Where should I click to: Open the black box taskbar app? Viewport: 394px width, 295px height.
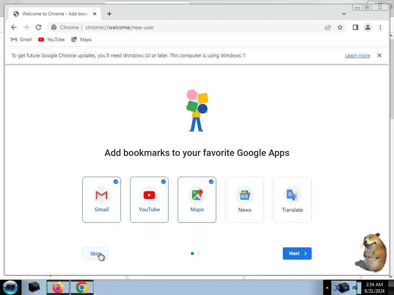[34, 287]
